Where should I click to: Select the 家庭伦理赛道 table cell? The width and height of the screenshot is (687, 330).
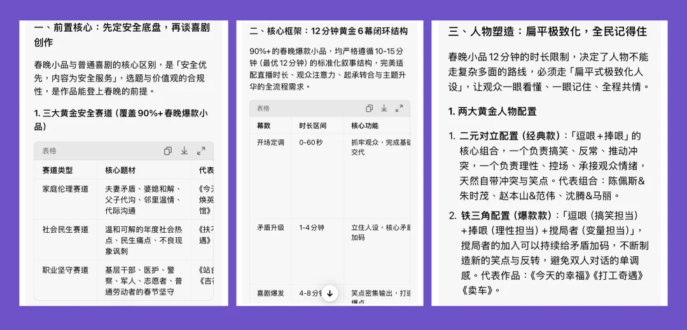click(x=66, y=189)
